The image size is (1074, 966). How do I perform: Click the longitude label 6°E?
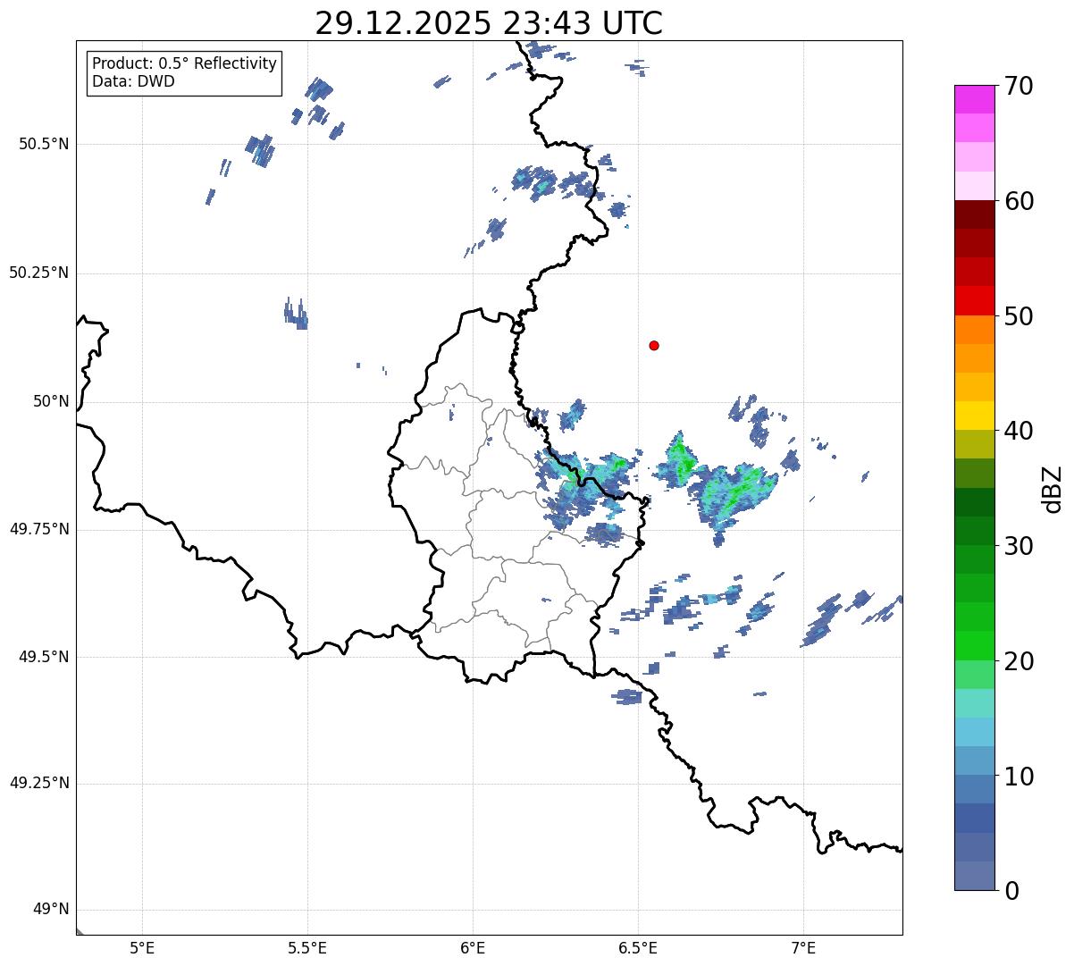click(x=473, y=947)
